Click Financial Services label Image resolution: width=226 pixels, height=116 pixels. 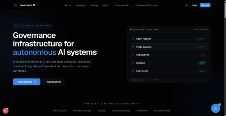click(121, 111)
